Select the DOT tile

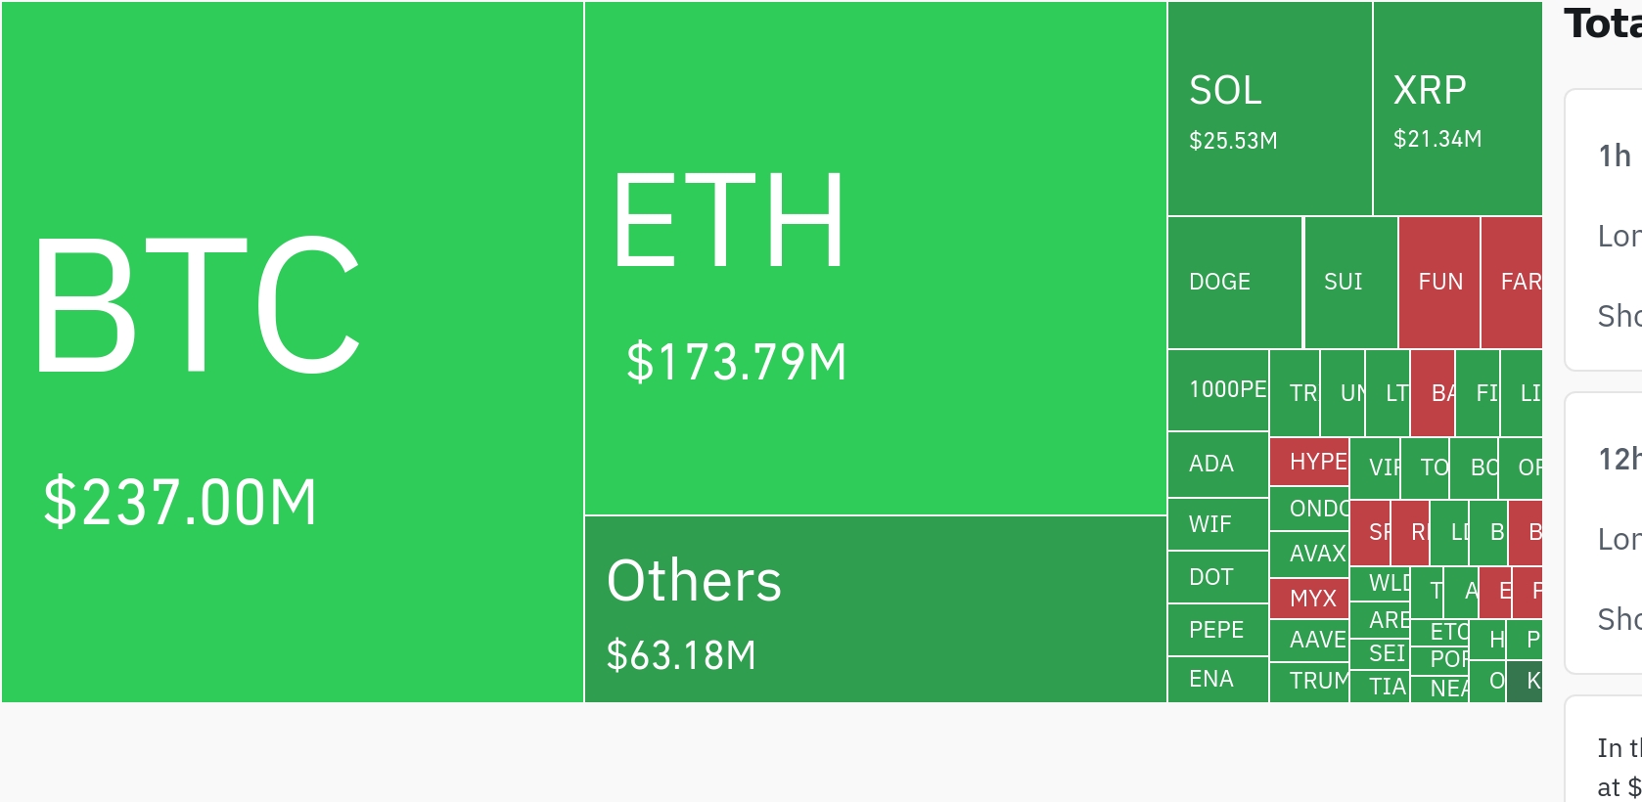1218,577
